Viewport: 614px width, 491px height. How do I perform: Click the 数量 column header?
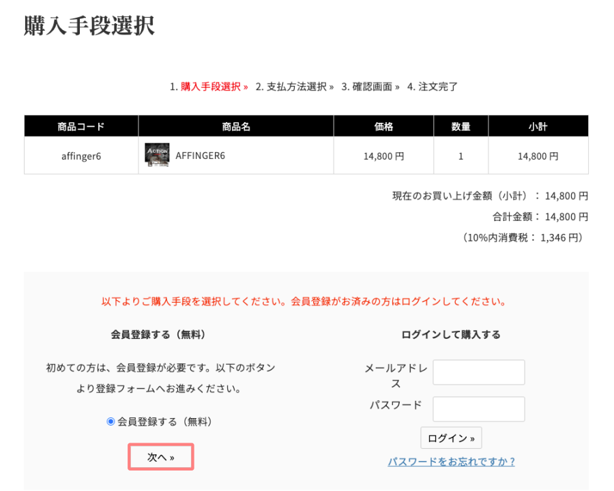coord(460,126)
